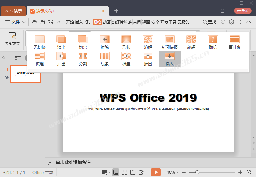Switch to the WPS 演示 home tab
Image resolution: width=256 pixels, height=177 pixels.
[x=13, y=11]
